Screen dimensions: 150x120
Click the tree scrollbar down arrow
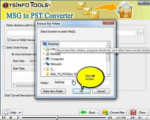coord(108,74)
